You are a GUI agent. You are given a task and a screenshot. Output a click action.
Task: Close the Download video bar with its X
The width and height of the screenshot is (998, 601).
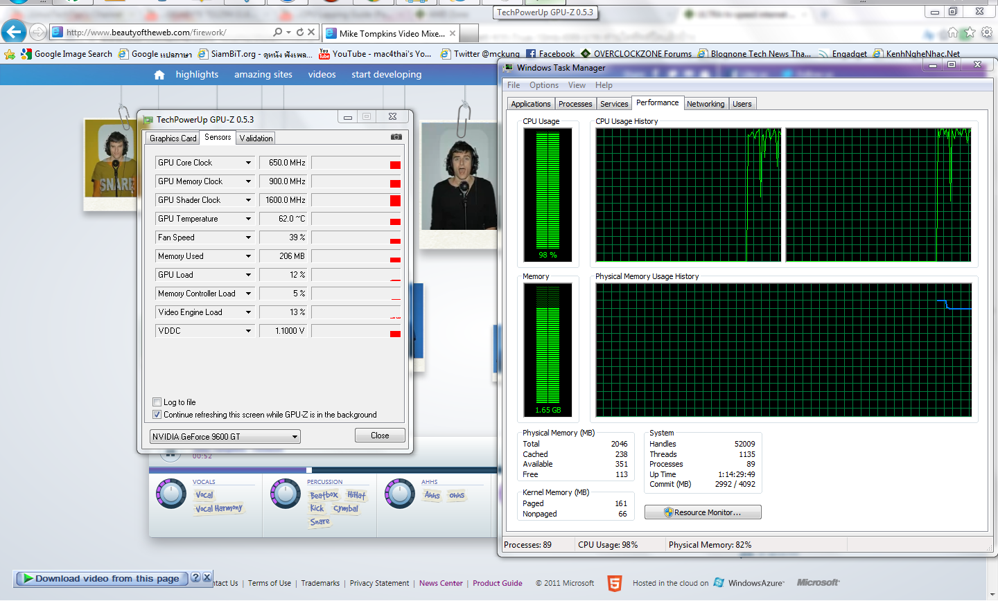tap(207, 577)
